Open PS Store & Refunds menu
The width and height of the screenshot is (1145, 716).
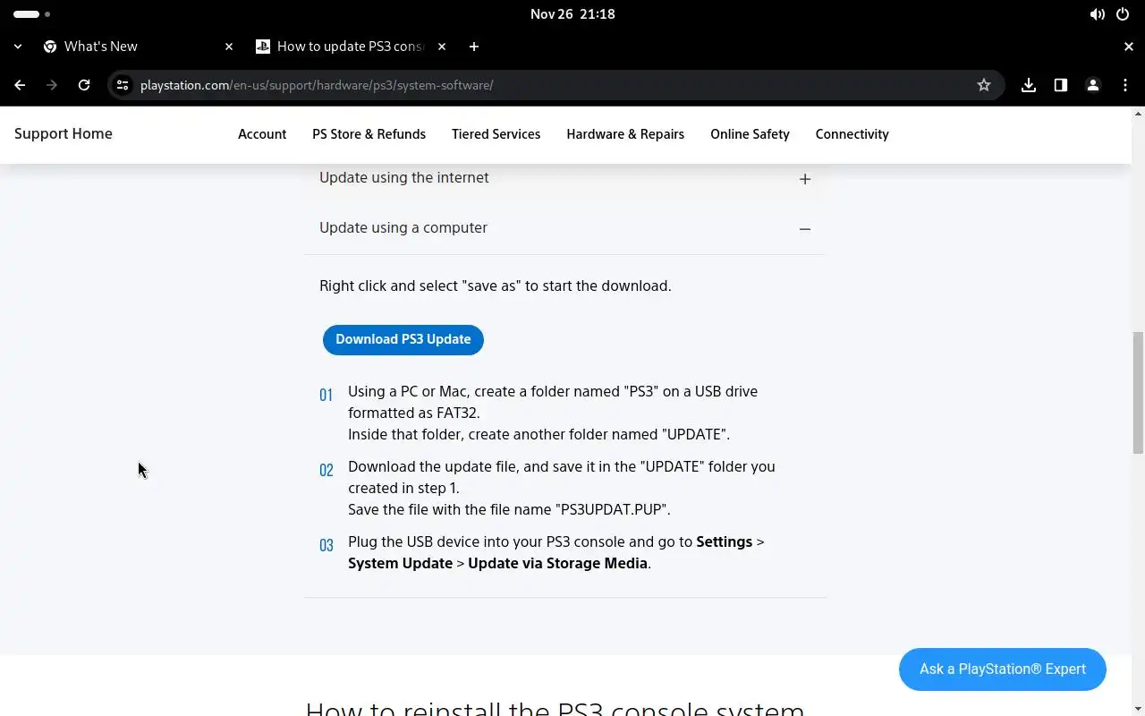pyautogui.click(x=369, y=134)
